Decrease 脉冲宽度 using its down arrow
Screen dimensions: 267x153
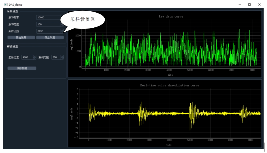pyautogui.click(x=62, y=26)
